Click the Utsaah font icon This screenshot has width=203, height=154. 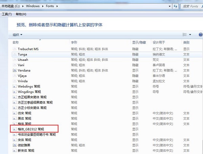click(x=15, y=59)
